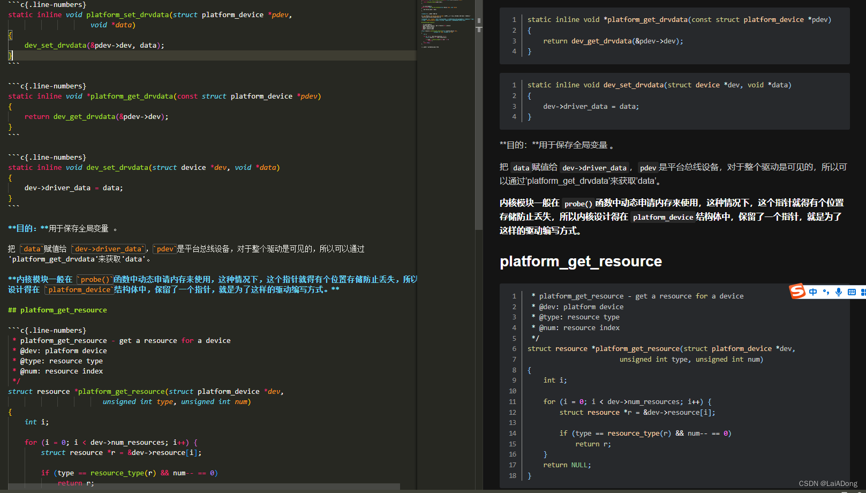Click source line 'for (i = 0; i < dev->num_resources; i++) {'
Screen dimensions: 866x493
click(111, 443)
